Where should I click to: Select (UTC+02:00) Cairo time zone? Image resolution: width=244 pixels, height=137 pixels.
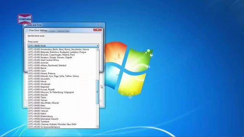[62, 71]
